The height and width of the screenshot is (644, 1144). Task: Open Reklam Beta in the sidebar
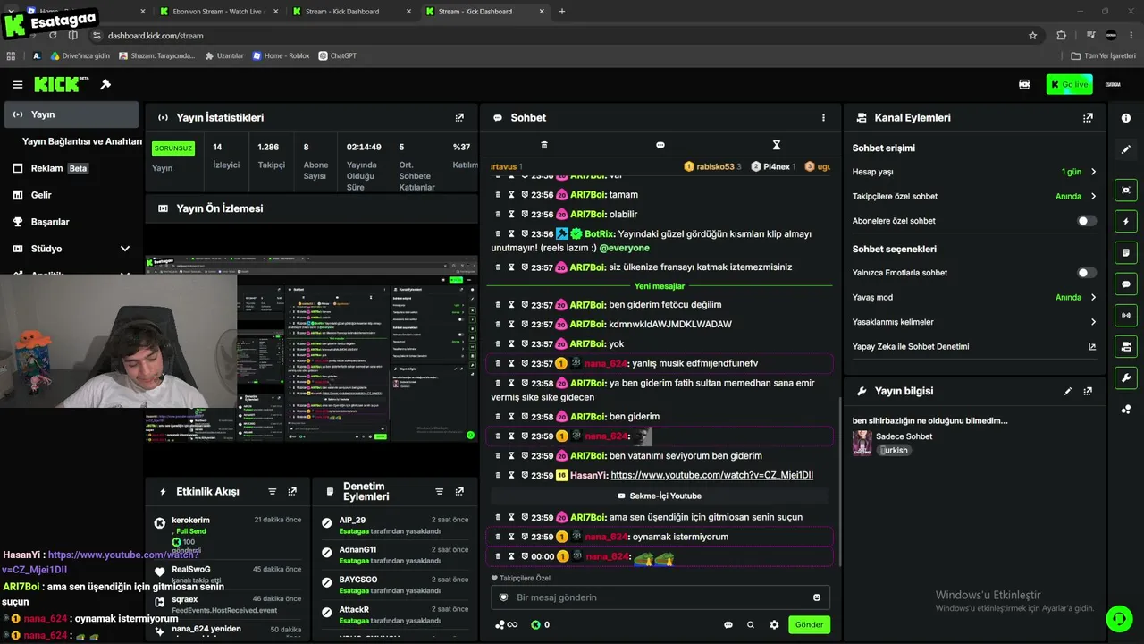click(71, 168)
